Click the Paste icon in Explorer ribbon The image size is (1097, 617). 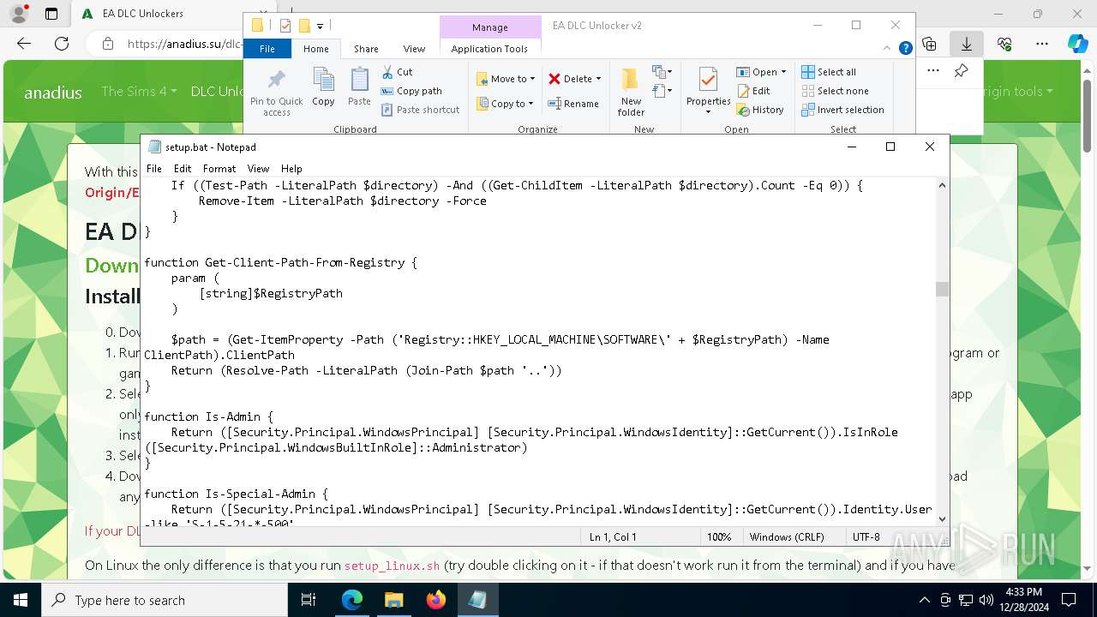pyautogui.click(x=359, y=87)
